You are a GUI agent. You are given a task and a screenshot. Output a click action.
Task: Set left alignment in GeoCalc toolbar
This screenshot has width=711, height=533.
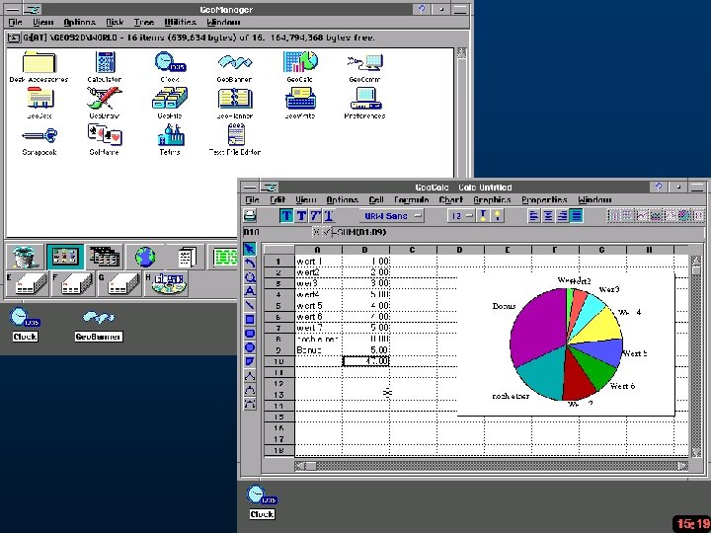coord(534,216)
